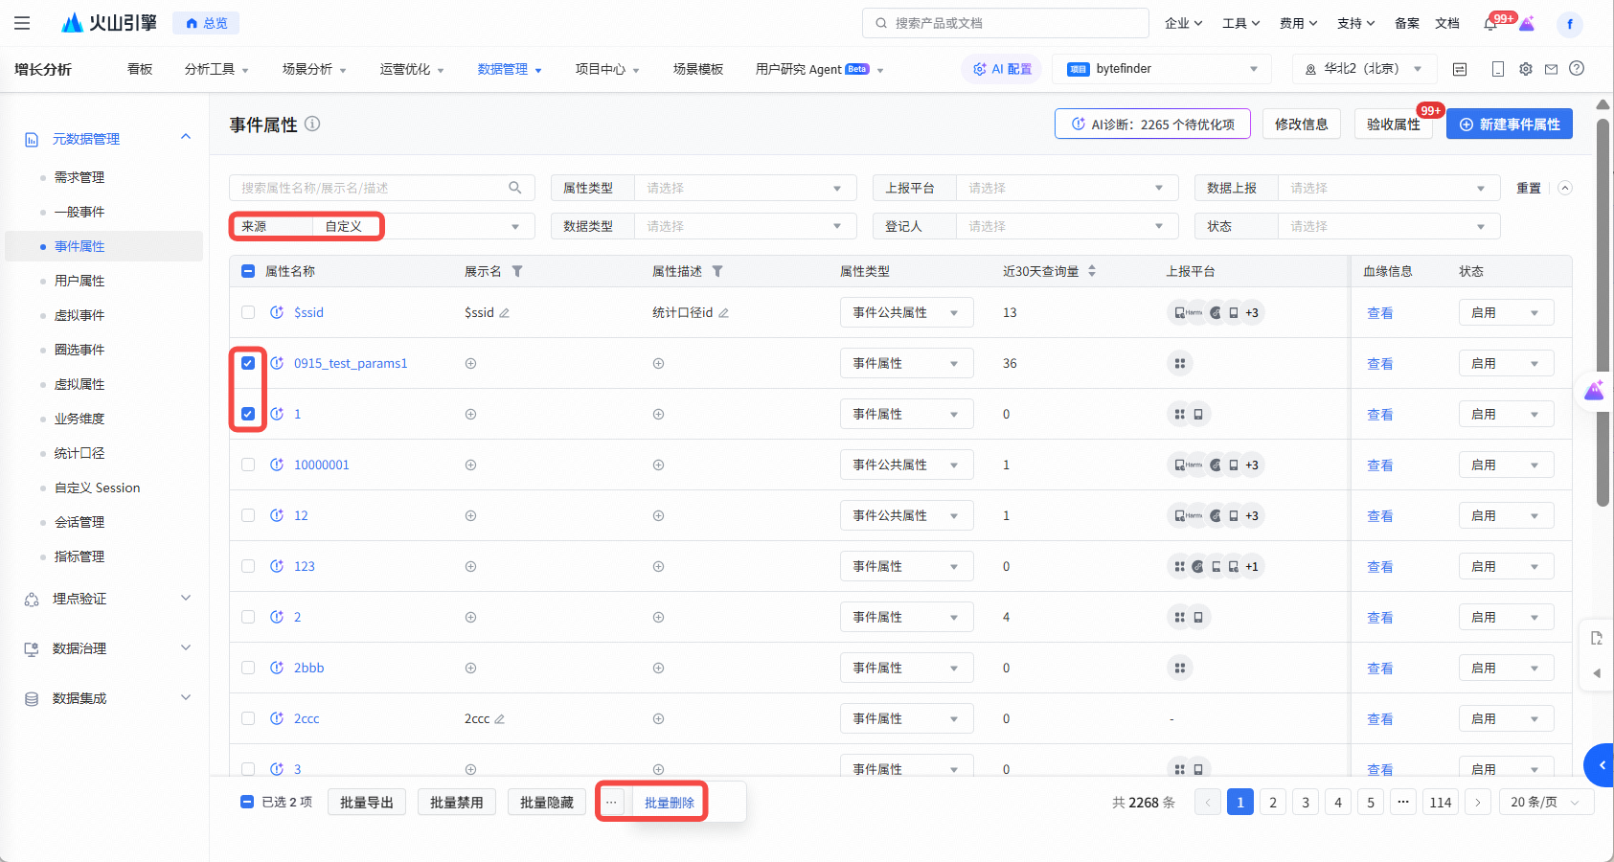1614x862 pixels.
Task: Click the 新建事件属性 button
Action: (1509, 125)
